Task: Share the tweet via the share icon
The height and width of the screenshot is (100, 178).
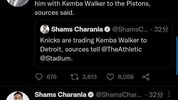Action: coord(146,77)
